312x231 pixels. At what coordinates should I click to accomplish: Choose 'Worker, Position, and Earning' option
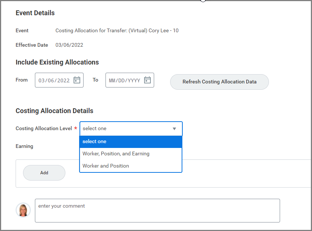pyautogui.click(x=116, y=154)
